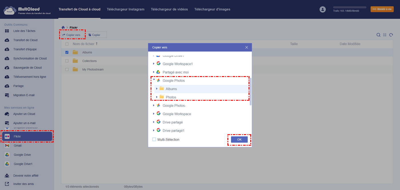
Task: Expand Google Workspace1 in the dialog tree
Action: click(x=154, y=64)
